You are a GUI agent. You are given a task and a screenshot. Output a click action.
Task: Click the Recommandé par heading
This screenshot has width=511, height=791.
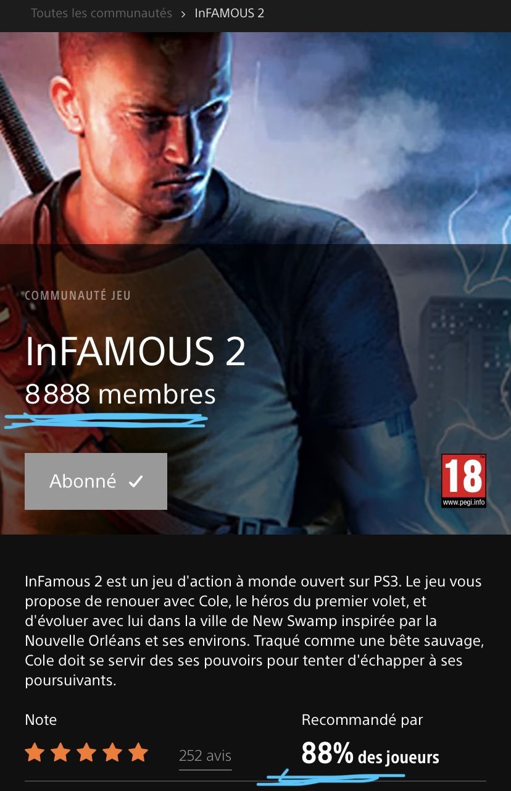(x=362, y=720)
